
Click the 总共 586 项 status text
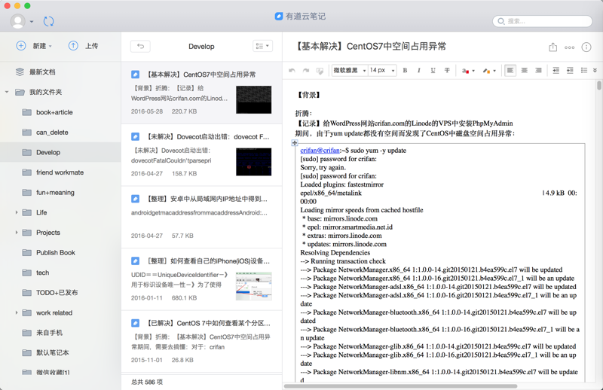147,382
